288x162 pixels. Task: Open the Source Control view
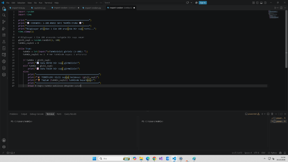[x=4, y=22]
